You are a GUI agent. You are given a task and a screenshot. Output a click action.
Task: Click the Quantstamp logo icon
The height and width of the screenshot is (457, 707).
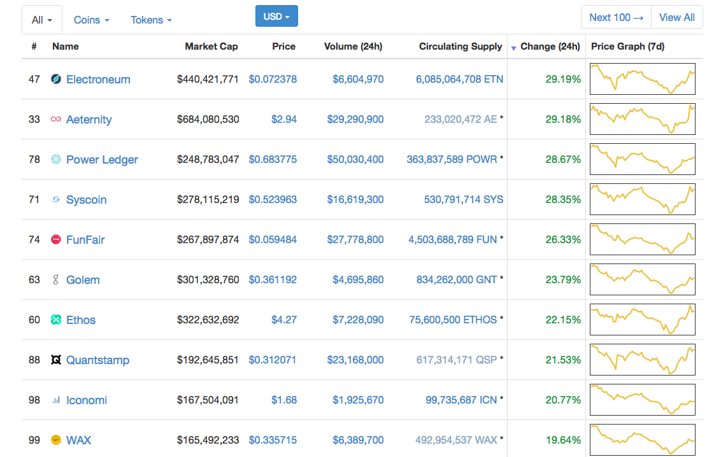point(55,360)
